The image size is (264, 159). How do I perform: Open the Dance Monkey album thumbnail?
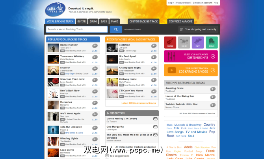tap(53, 48)
